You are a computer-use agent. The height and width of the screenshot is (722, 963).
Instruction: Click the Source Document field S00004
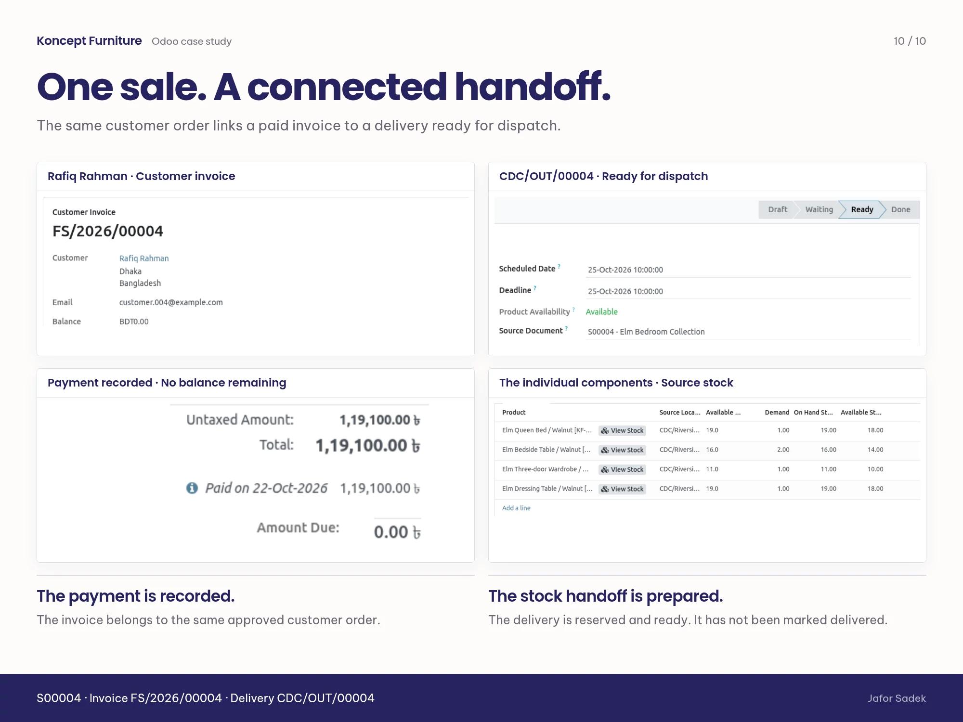[748, 332]
